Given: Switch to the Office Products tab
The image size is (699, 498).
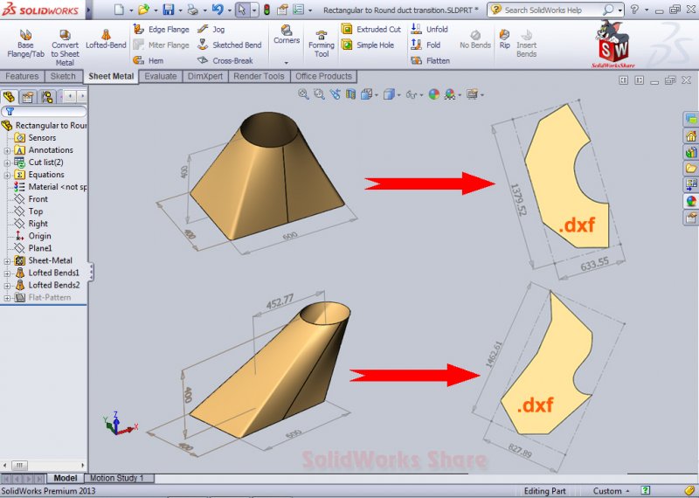Looking at the screenshot, I should (323, 76).
